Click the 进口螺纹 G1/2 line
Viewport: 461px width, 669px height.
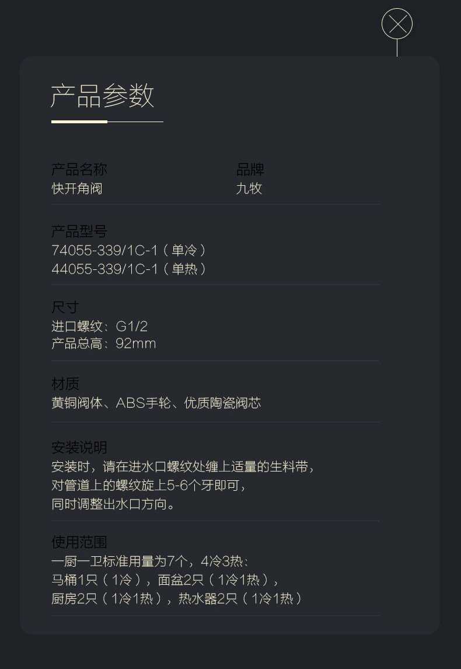100,326
